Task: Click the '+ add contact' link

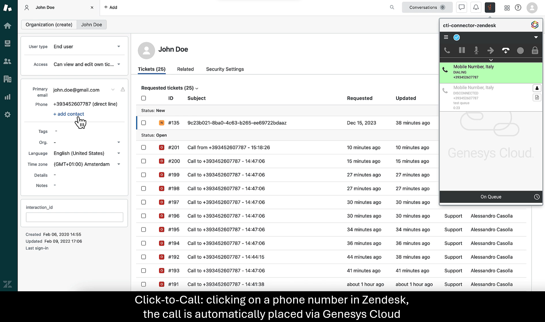Action: point(69,114)
